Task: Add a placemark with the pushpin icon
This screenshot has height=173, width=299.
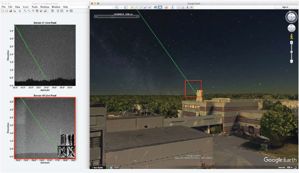Action: (x=132, y=7)
